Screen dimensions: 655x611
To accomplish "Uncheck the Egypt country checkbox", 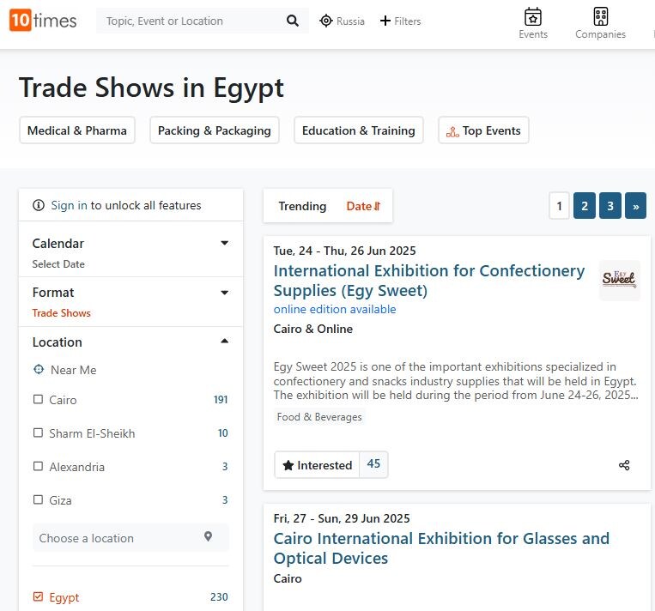I will point(38,596).
